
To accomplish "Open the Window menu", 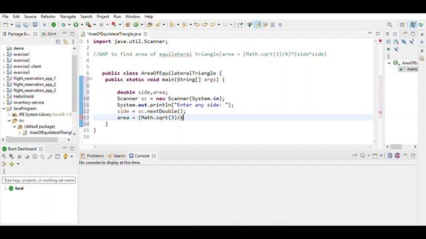I will pos(132,17).
